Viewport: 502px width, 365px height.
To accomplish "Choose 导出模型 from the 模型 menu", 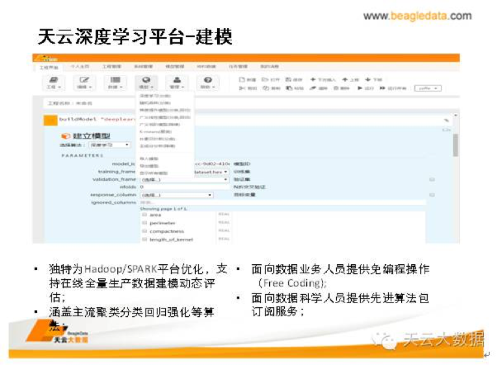I will pos(149,166).
